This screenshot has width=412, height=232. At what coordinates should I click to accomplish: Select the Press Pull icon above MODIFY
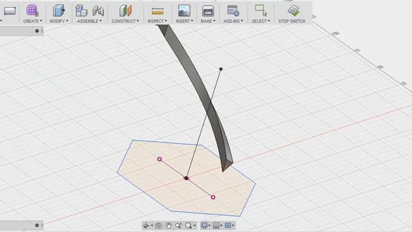(x=59, y=10)
